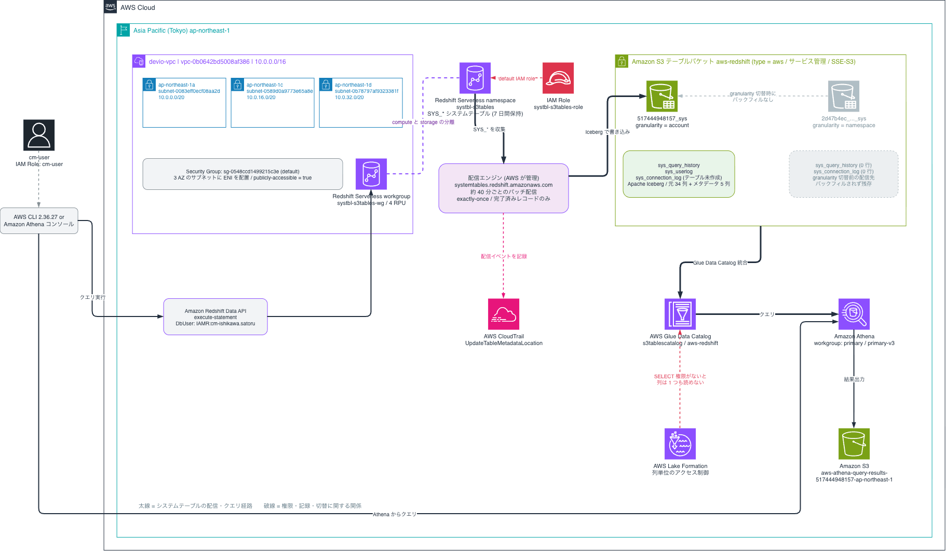Viewport: 946px width, 551px height.
Task: Click 'subnet-0083eff0ecf08aa2d' subnet text
Action: coord(189,91)
